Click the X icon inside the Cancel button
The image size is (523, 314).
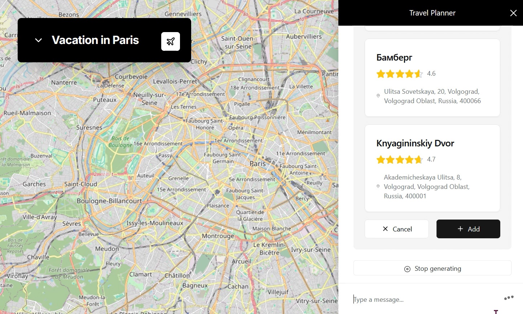386,229
